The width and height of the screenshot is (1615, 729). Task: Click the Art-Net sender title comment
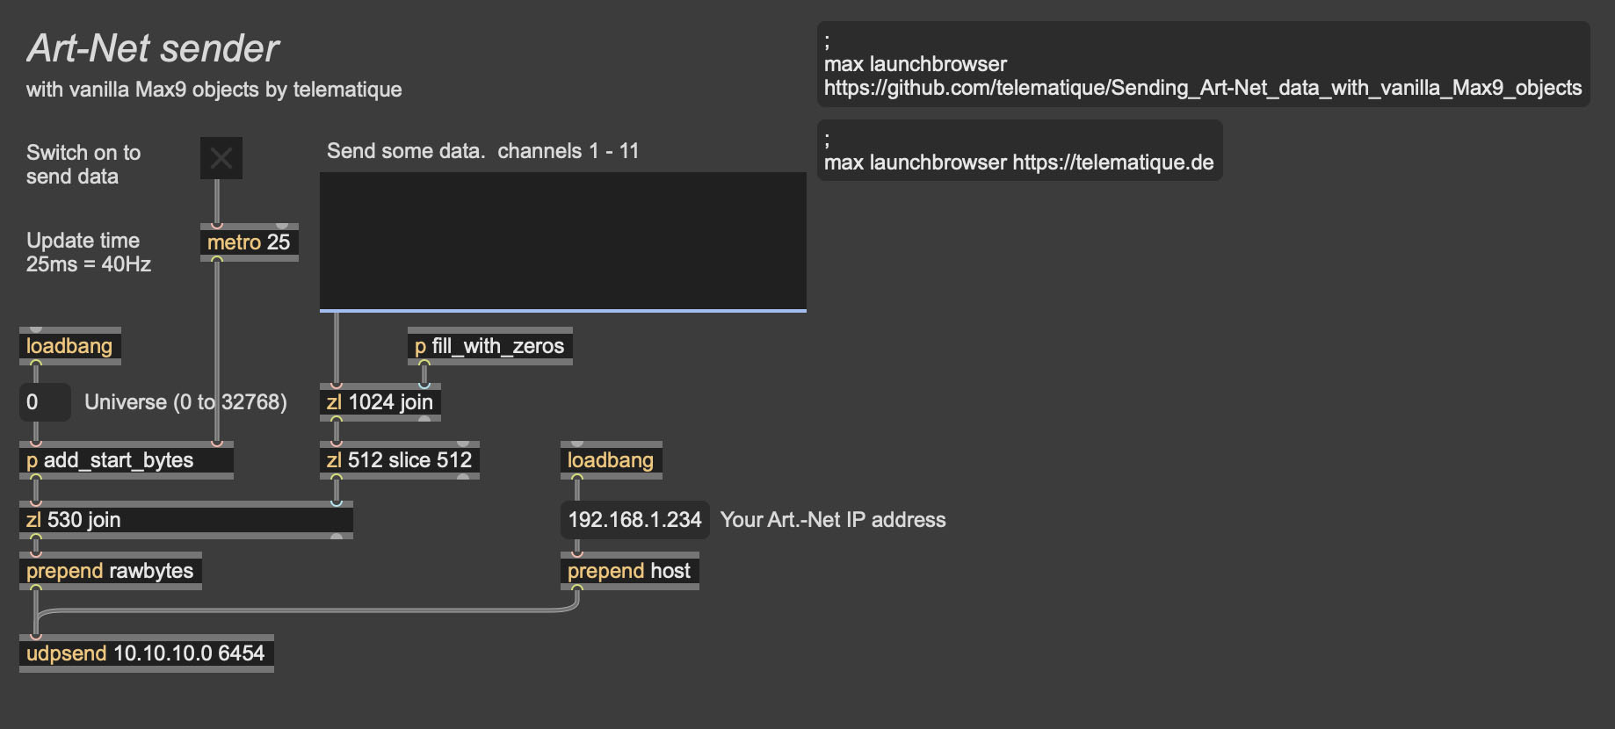(x=153, y=48)
